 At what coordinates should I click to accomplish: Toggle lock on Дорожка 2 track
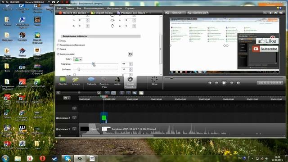pos(74,117)
